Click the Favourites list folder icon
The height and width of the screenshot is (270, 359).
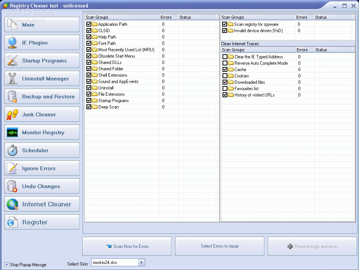point(231,88)
